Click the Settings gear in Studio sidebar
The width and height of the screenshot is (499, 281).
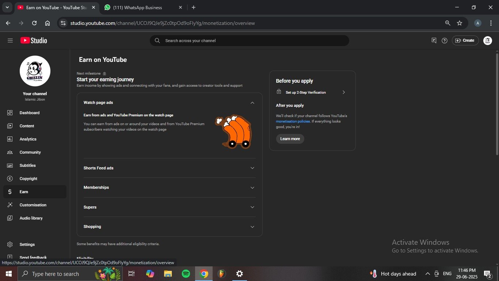click(10, 244)
